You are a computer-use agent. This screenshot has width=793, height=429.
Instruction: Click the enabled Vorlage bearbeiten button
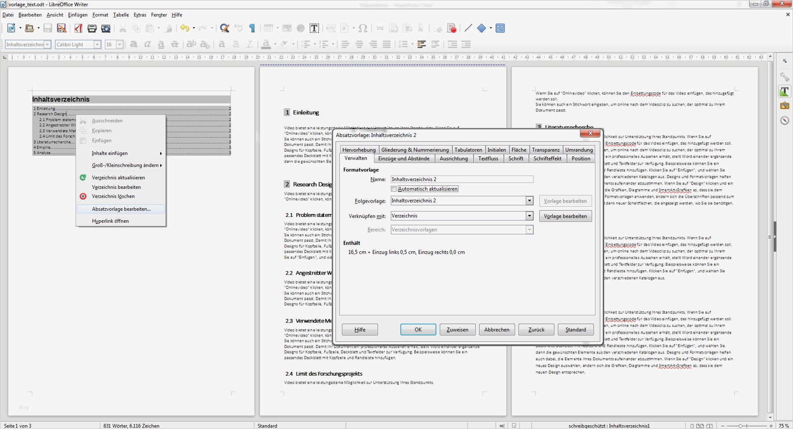click(565, 216)
